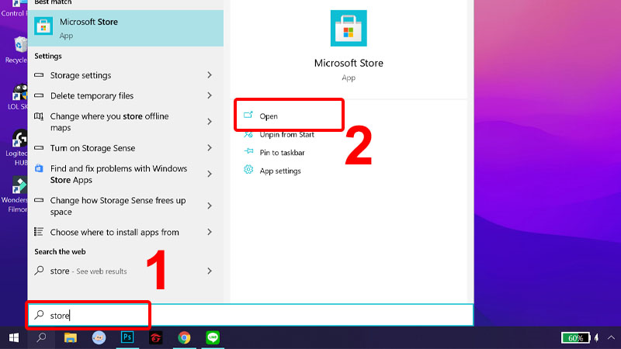Choose Unpin from Start

click(x=286, y=135)
